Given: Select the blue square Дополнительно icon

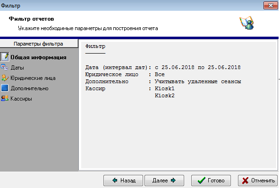Looking at the screenshot, I should [5, 88].
